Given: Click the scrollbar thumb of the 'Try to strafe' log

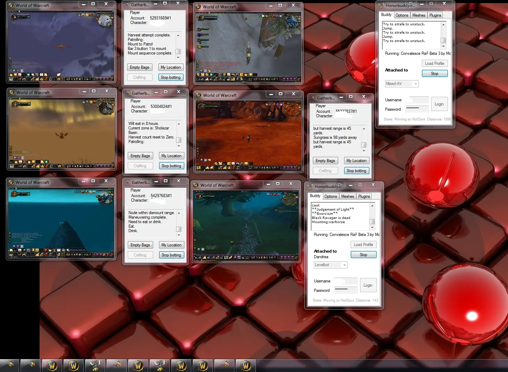Looking at the screenshot, I should click(443, 40).
